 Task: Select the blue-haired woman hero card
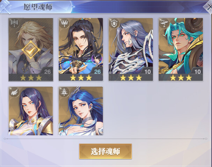[81, 111]
